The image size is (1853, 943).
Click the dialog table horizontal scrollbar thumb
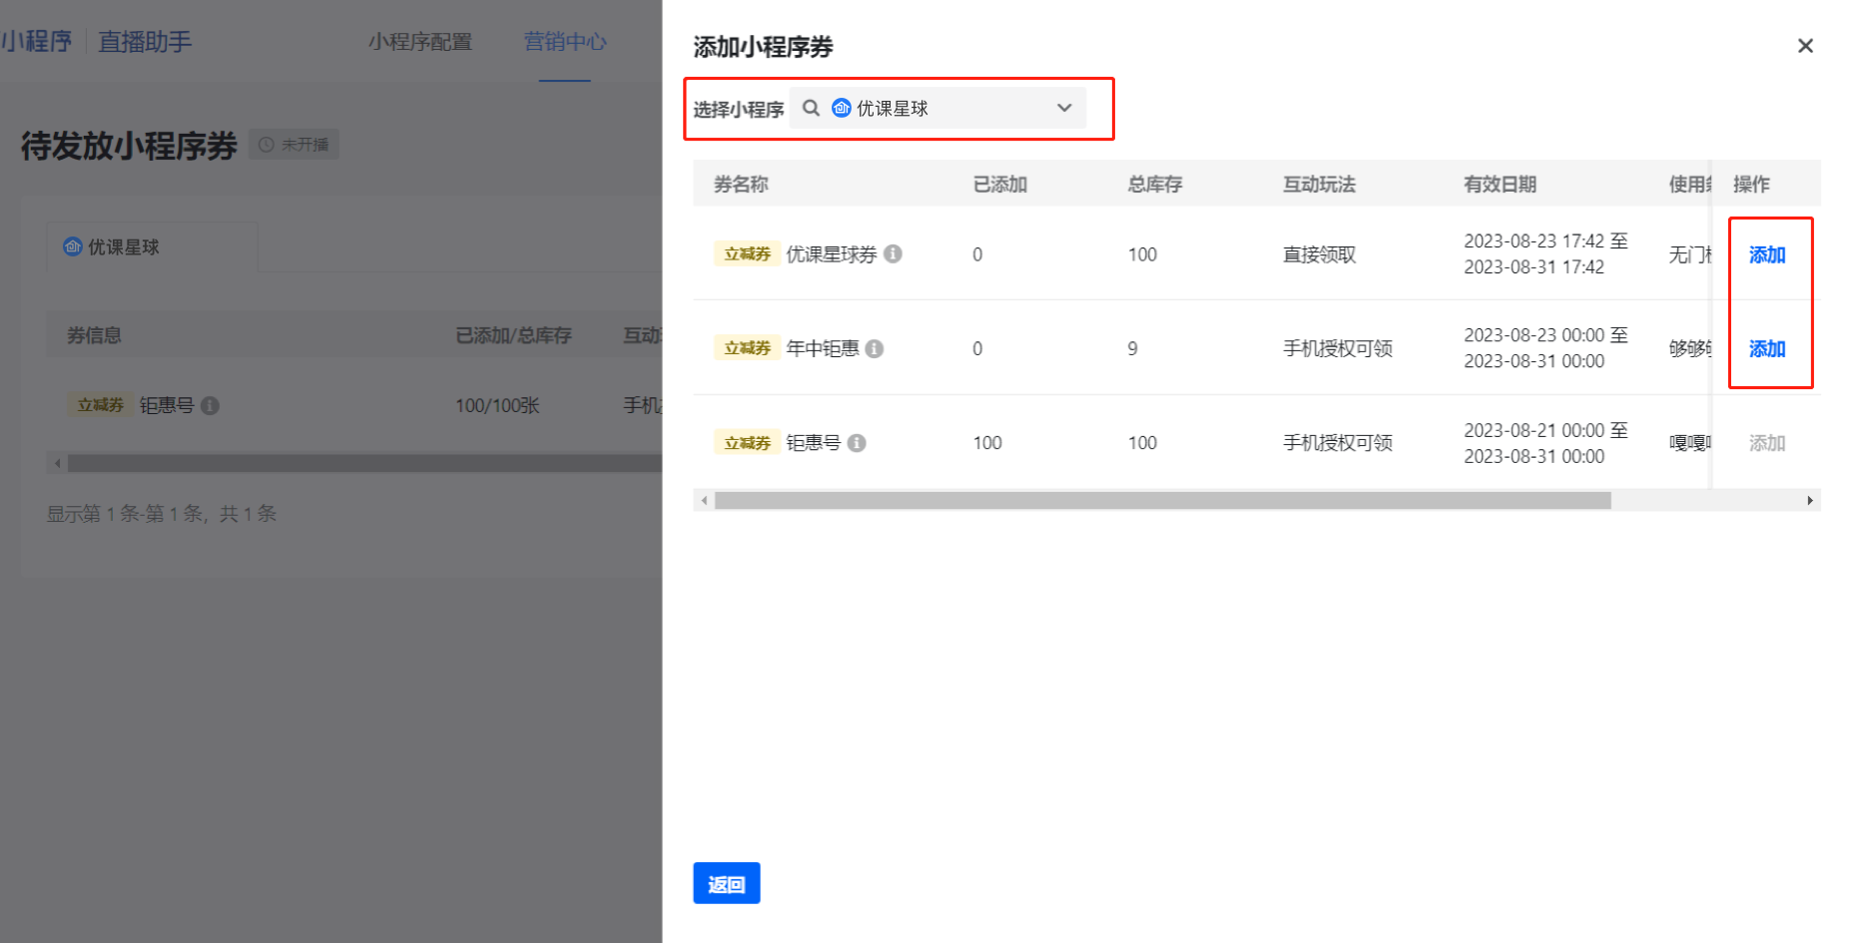(x=1163, y=501)
